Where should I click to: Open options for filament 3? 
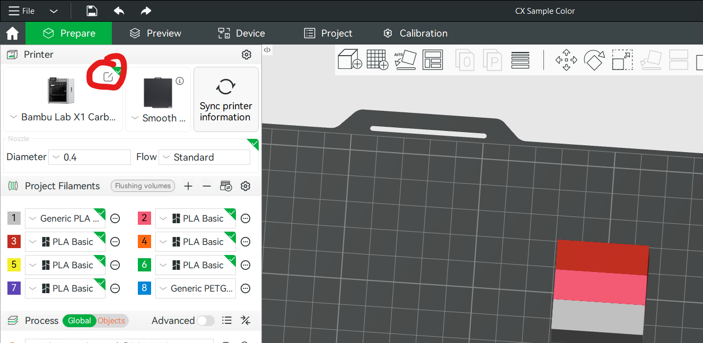click(115, 242)
